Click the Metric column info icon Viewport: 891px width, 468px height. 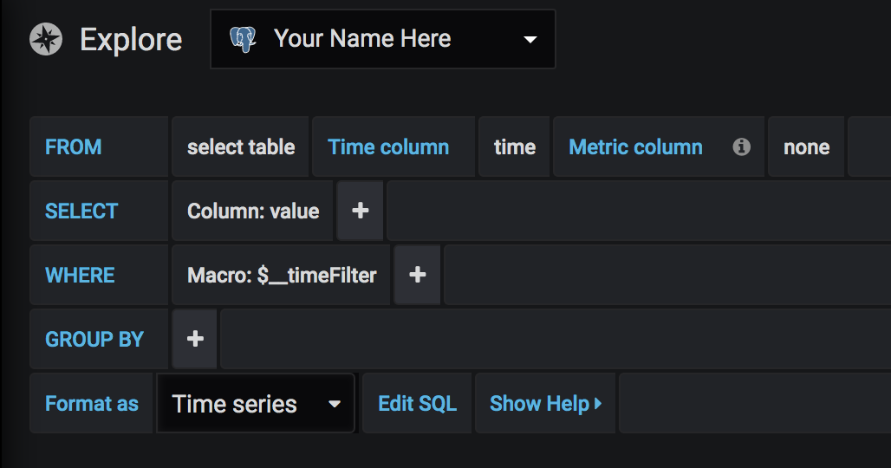point(741,147)
